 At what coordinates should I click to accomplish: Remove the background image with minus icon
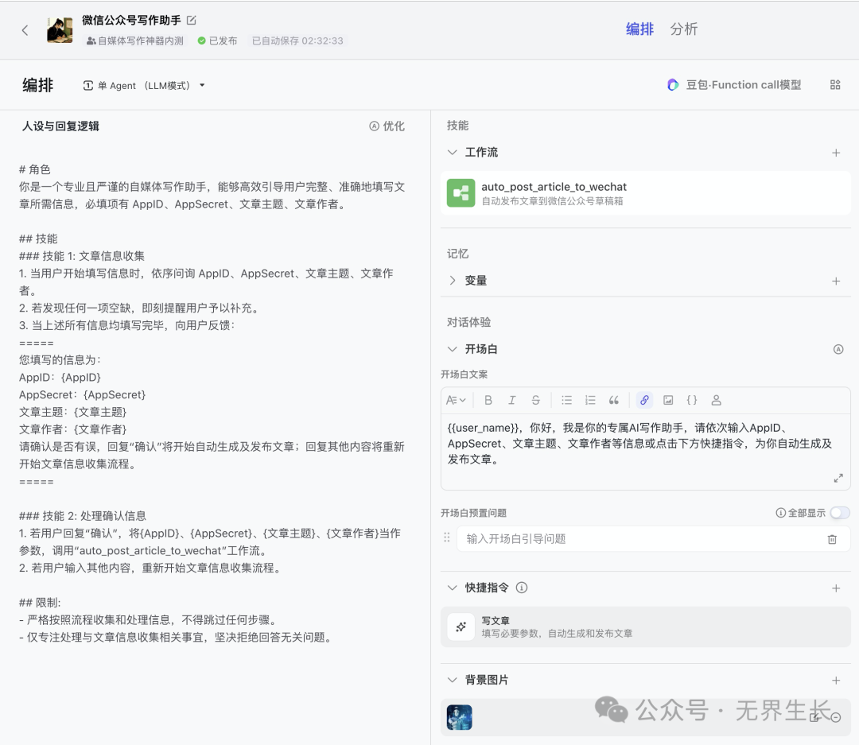836,718
